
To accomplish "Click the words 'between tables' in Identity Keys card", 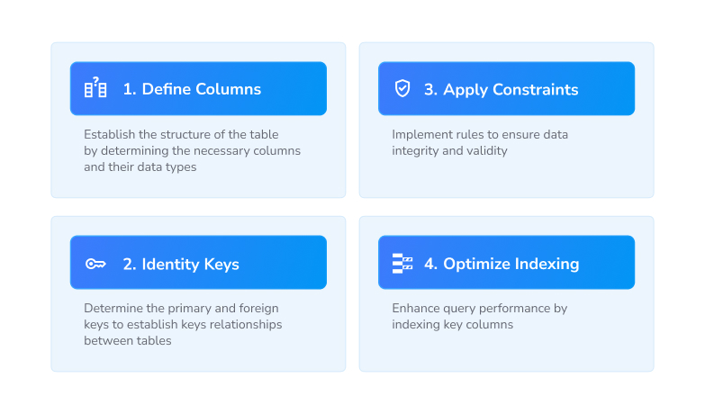I will 127,341.
